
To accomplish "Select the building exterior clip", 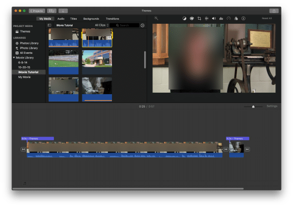I will pos(97,62).
